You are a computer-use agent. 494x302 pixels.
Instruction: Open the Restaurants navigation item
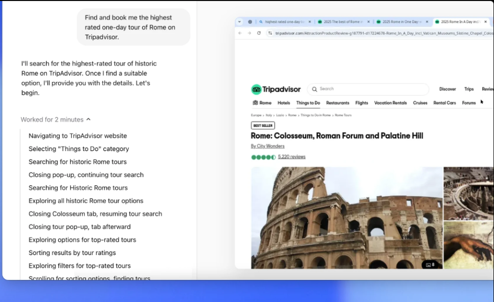[x=338, y=103]
